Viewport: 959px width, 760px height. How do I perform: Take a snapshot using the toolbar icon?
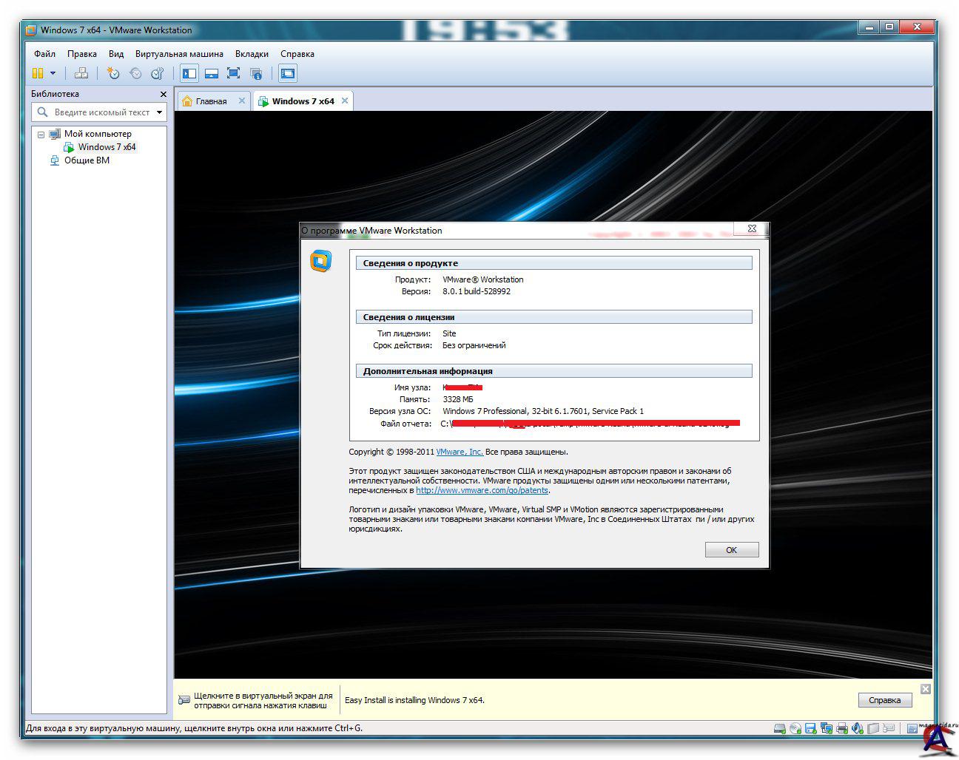tap(113, 73)
